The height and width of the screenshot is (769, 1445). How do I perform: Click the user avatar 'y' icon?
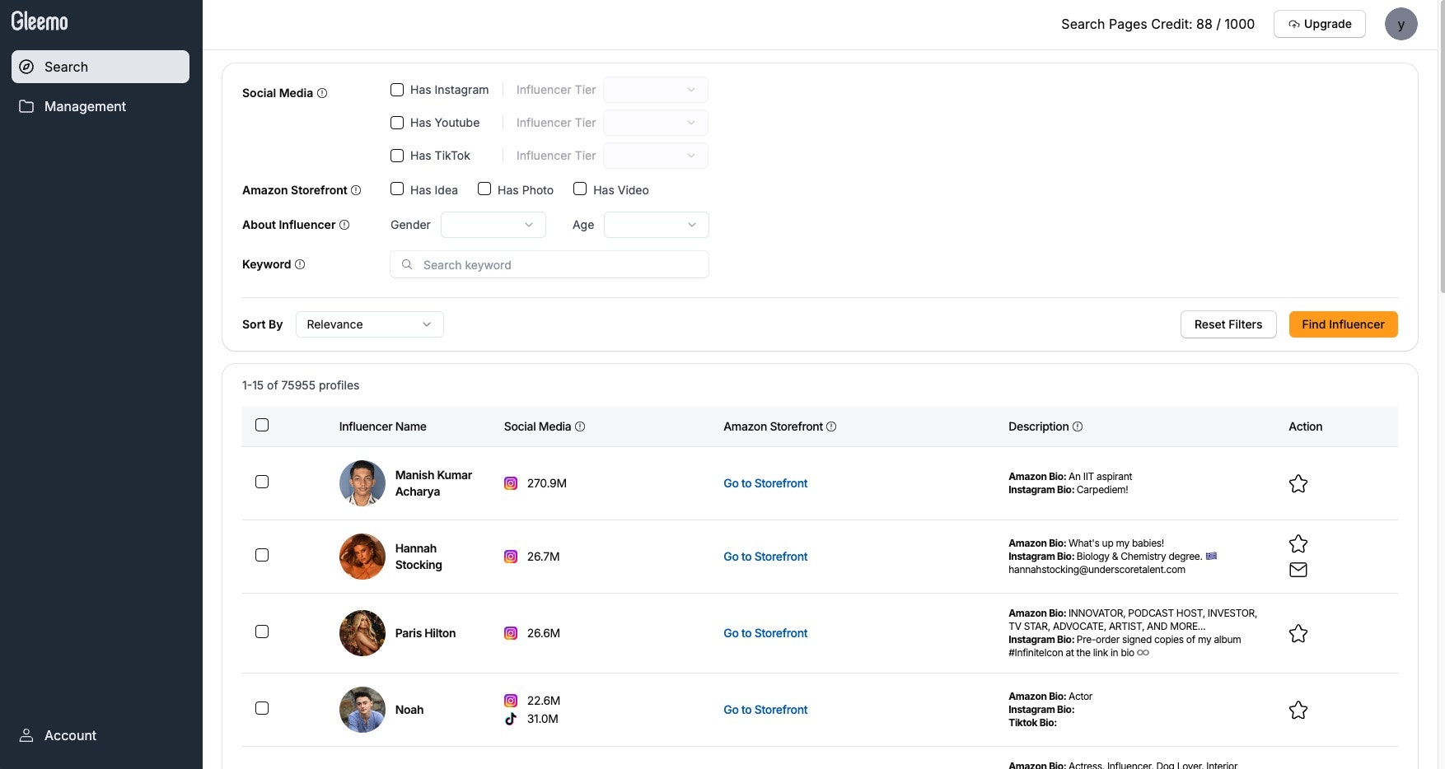pyautogui.click(x=1401, y=24)
